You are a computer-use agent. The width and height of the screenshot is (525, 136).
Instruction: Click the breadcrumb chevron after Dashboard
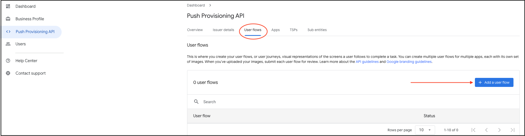[210, 5]
